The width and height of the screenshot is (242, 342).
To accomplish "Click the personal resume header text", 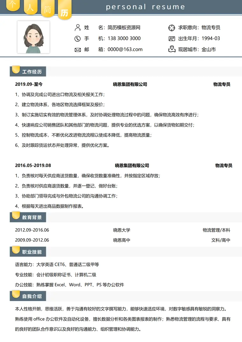I will click(146, 7).
